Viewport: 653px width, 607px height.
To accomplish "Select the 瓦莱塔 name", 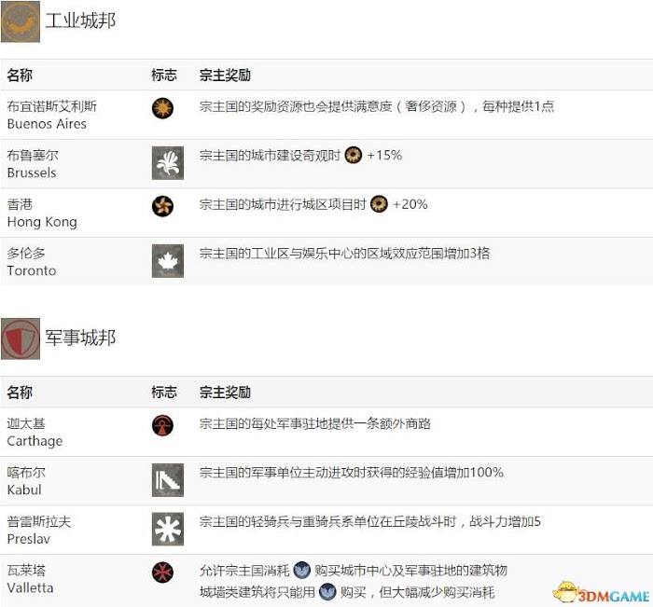I will point(26,571).
